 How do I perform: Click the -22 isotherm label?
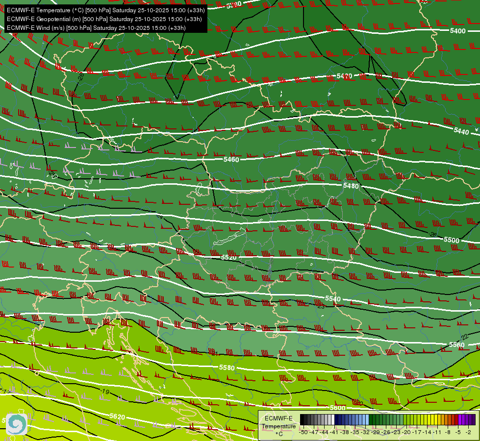click(464, 337)
